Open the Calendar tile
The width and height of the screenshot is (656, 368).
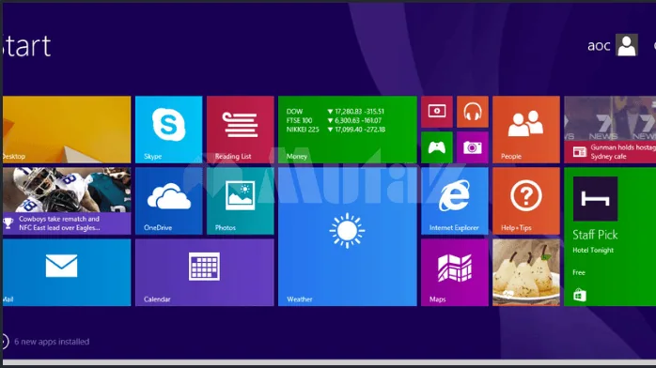point(205,272)
